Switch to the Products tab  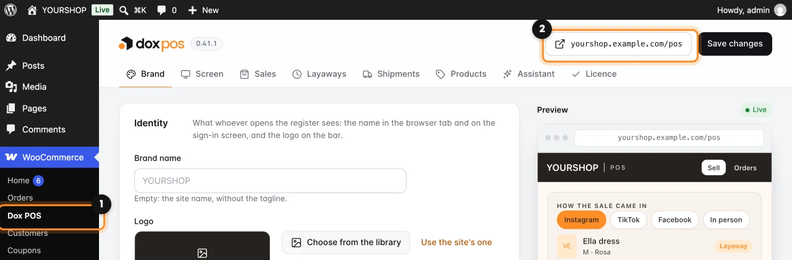(461, 74)
